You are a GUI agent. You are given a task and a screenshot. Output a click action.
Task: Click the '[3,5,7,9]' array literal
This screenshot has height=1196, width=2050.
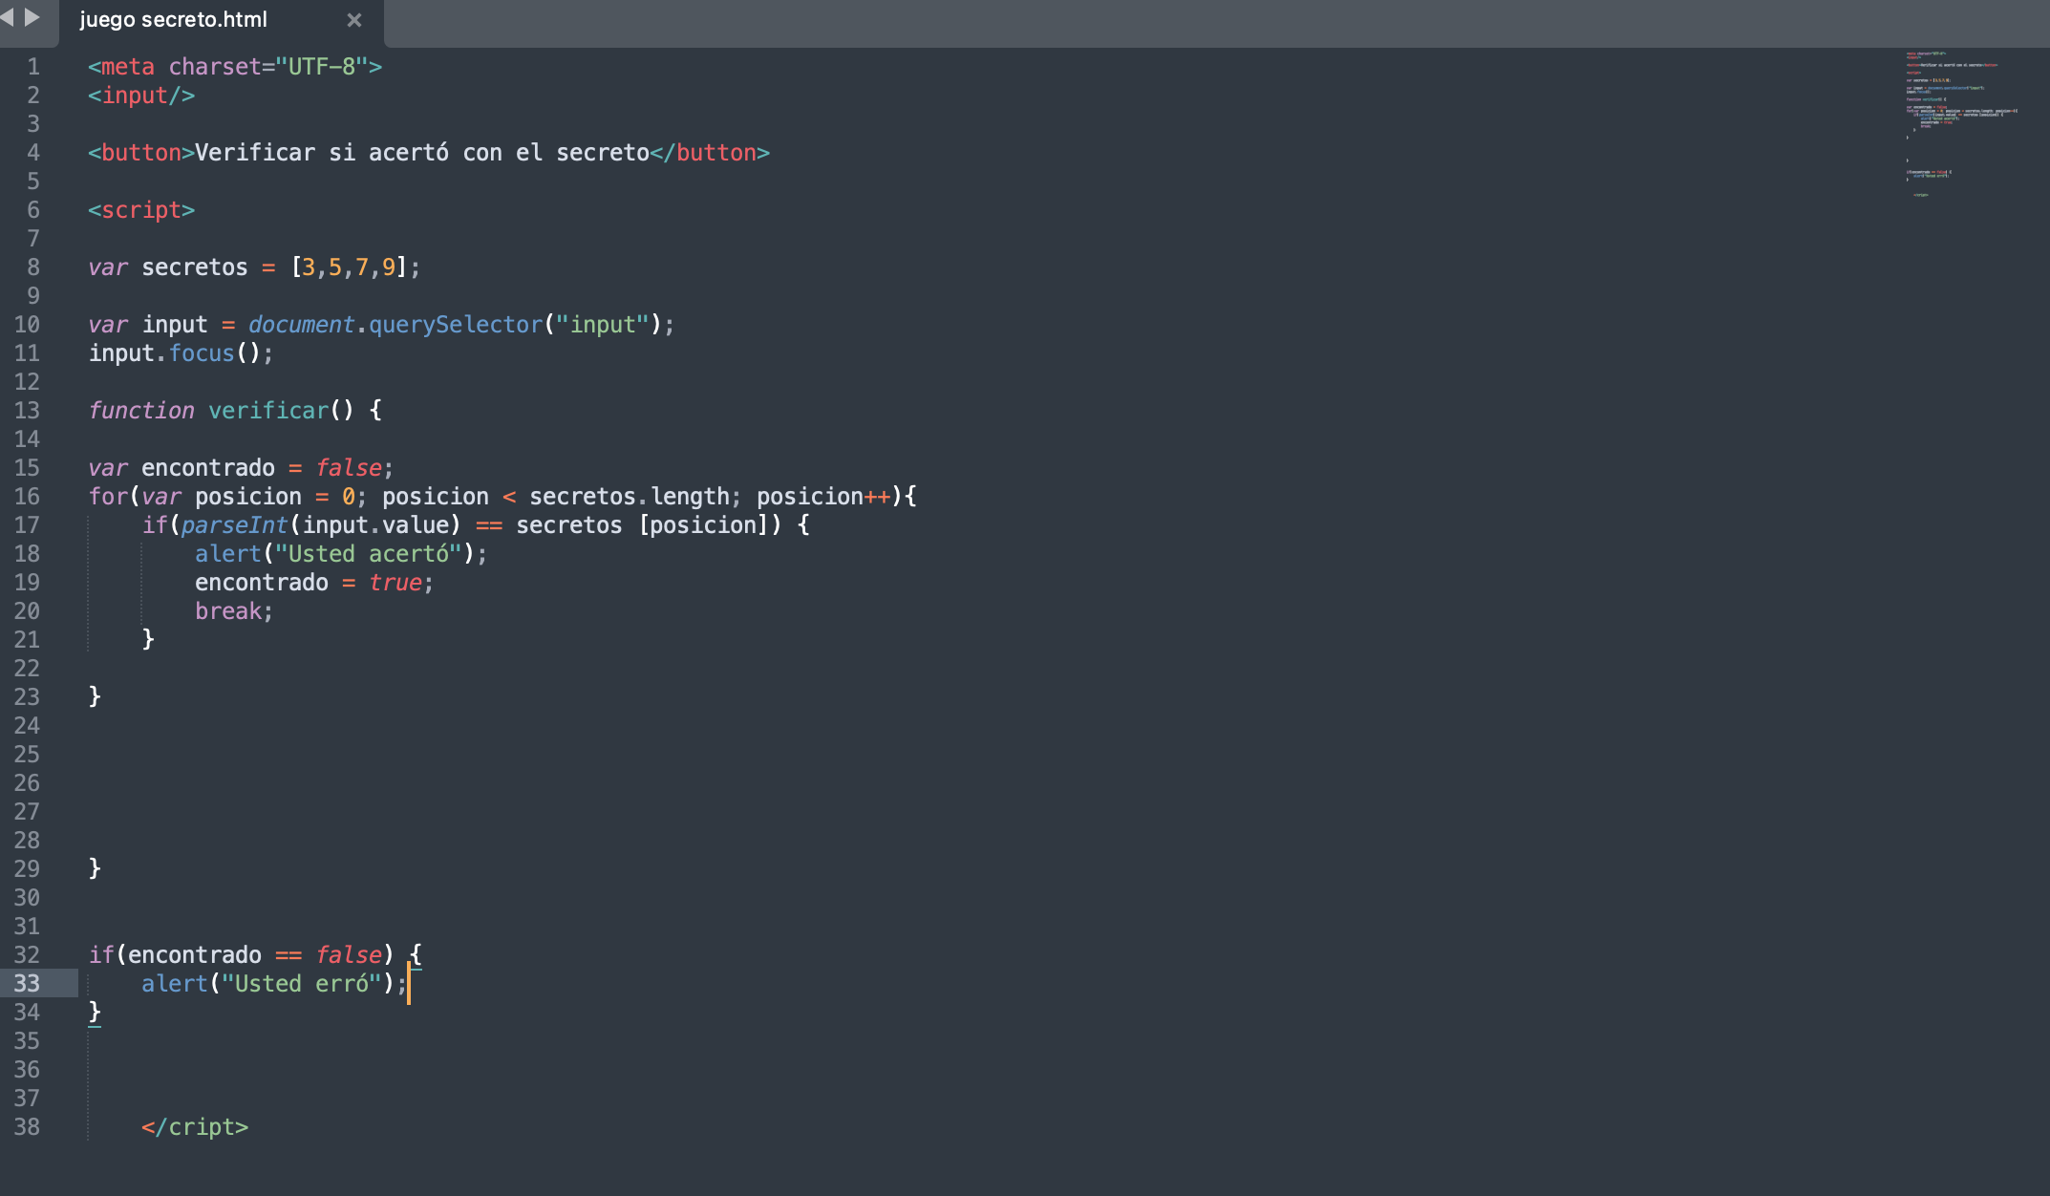pos(349,267)
